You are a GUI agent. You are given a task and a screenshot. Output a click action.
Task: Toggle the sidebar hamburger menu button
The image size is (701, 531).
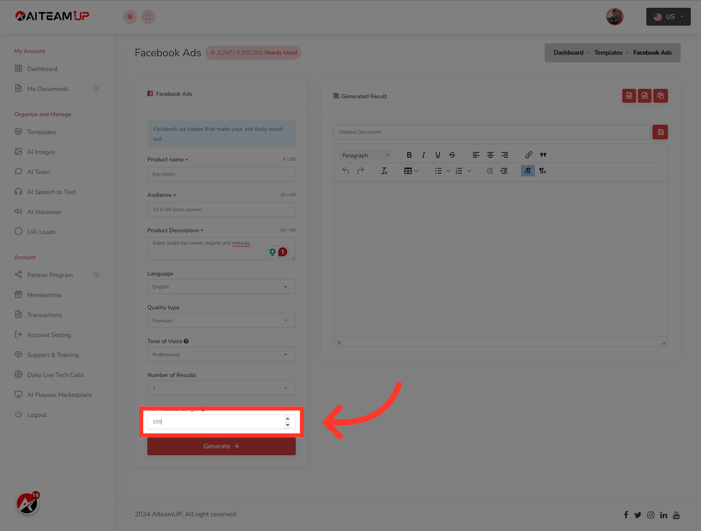pos(130,17)
